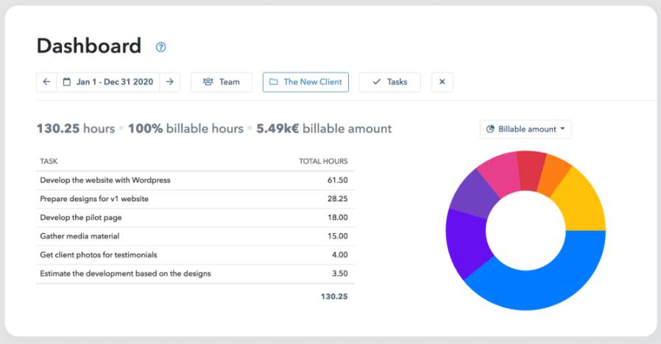Open the Billable amount dropdown
Viewport: 661px width, 344px height.
click(x=526, y=129)
